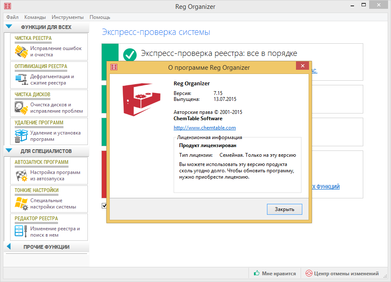Click the autostart checkered flag icon

[21, 175]
